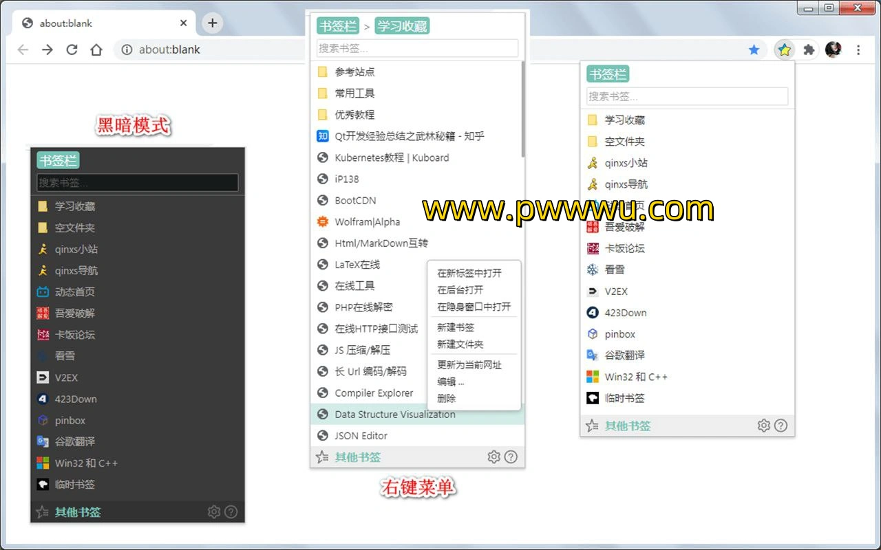Open Chrome's three-dot menu
Screen dimensions: 881x550
click(x=858, y=49)
